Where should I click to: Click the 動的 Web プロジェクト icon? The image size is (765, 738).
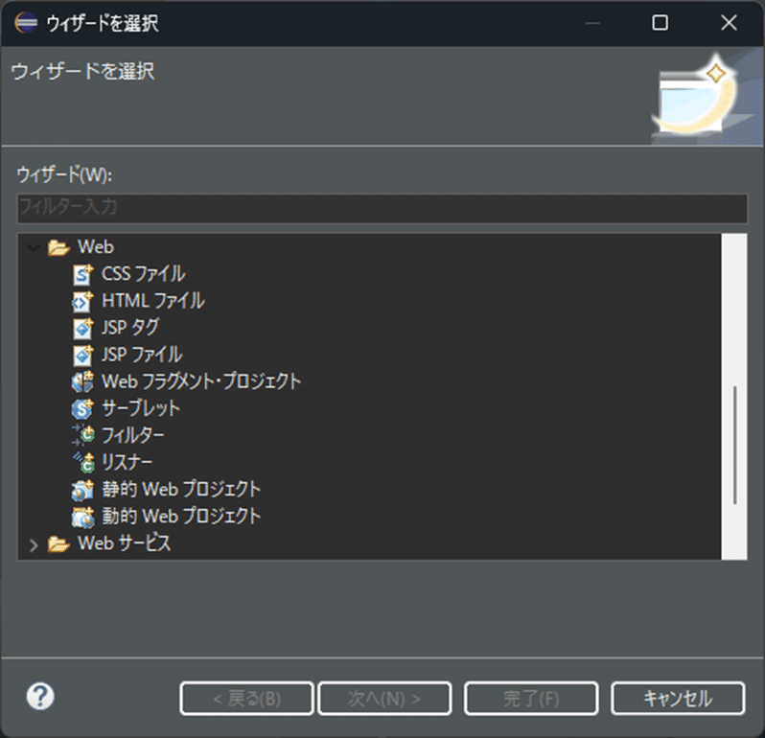[x=82, y=517]
